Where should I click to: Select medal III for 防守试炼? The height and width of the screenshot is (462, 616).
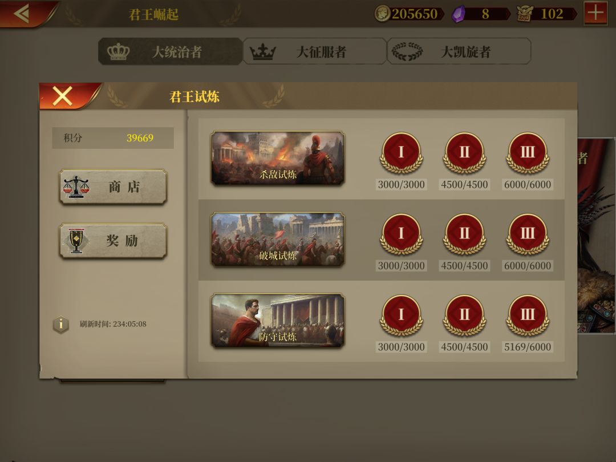coord(528,316)
